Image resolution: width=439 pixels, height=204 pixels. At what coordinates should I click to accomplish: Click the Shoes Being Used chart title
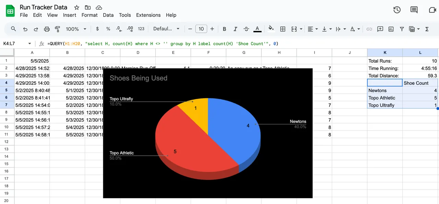click(x=139, y=78)
